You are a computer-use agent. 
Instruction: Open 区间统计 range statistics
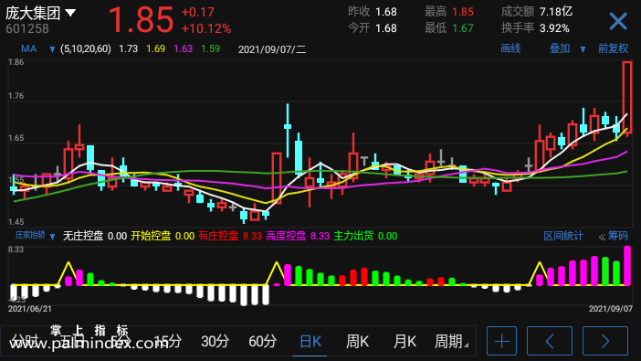coord(562,236)
